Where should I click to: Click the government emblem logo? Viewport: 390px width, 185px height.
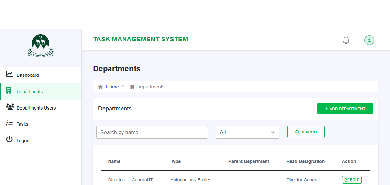pyautogui.click(x=41, y=46)
